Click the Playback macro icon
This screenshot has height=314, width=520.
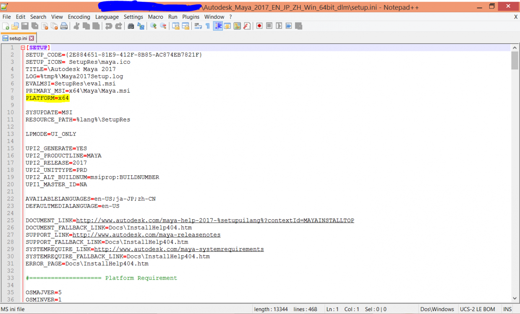point(279,26)
